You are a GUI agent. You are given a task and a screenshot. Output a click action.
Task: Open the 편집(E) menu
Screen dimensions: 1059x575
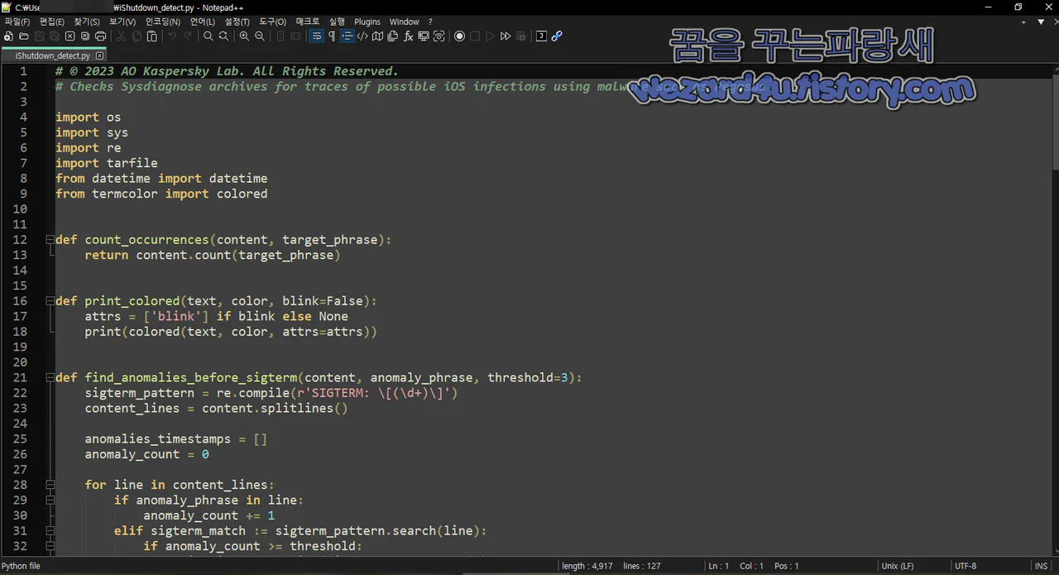(x=52, y=22)
